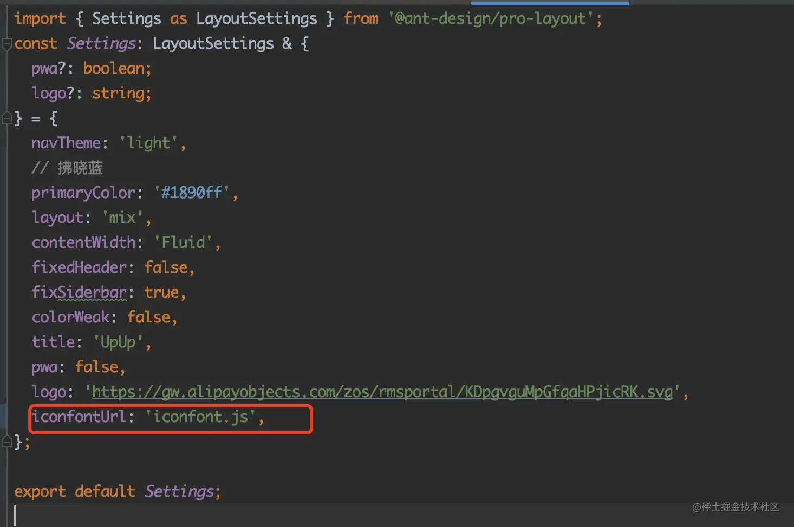Click the 'fixedHeader' key
This screenshot has height=527, width=794.
pos(79,267)
